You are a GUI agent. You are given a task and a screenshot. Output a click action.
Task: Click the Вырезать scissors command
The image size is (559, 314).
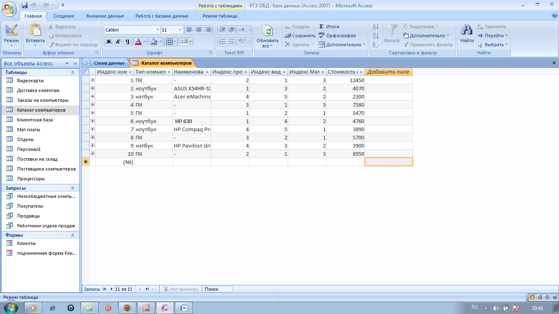(62, 27)
